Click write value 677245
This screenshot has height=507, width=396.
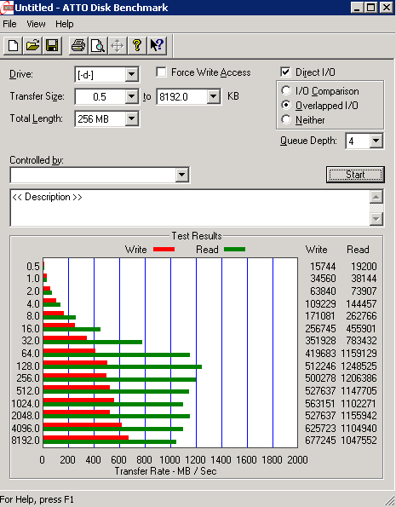(320, 441)
